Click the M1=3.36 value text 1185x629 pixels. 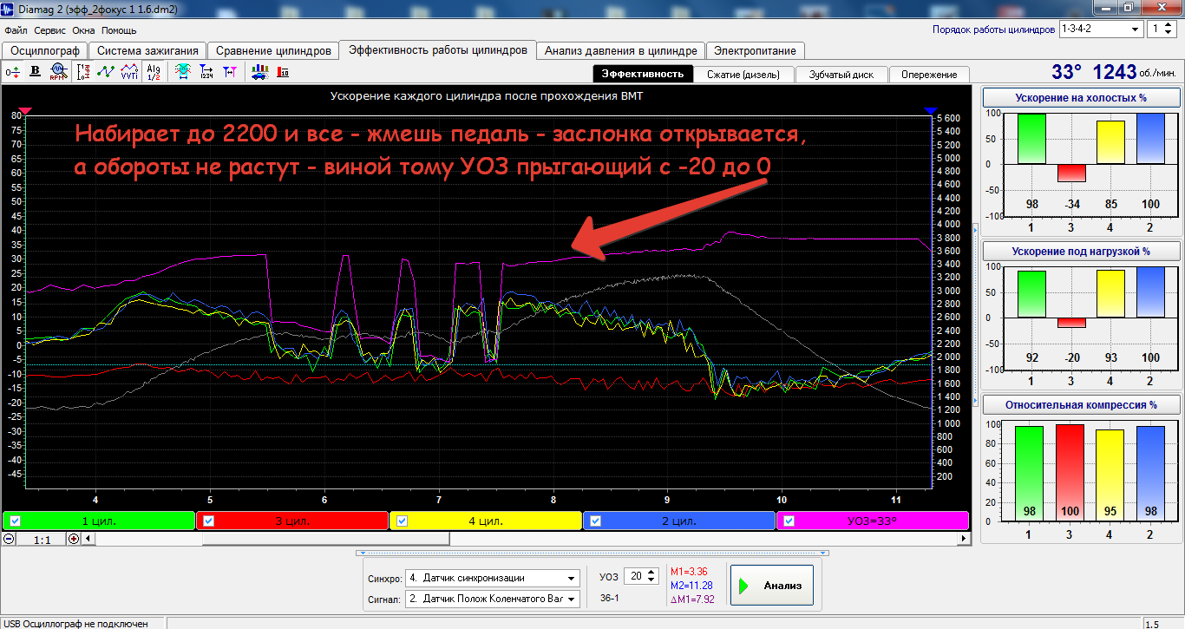(691, 572)
